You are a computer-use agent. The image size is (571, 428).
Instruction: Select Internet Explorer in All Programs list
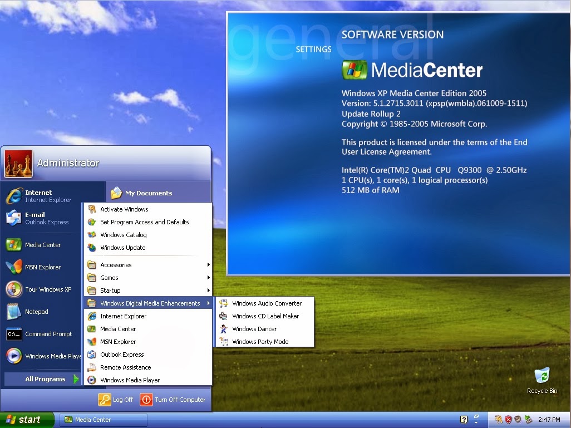[148, 316]
